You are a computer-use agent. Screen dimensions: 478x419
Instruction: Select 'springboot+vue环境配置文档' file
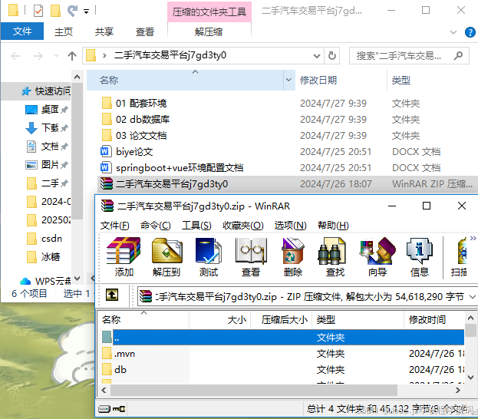(172, 168)
